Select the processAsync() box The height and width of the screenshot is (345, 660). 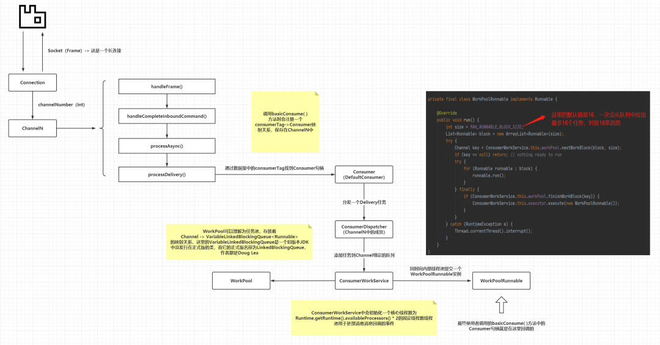click(167, 146)
